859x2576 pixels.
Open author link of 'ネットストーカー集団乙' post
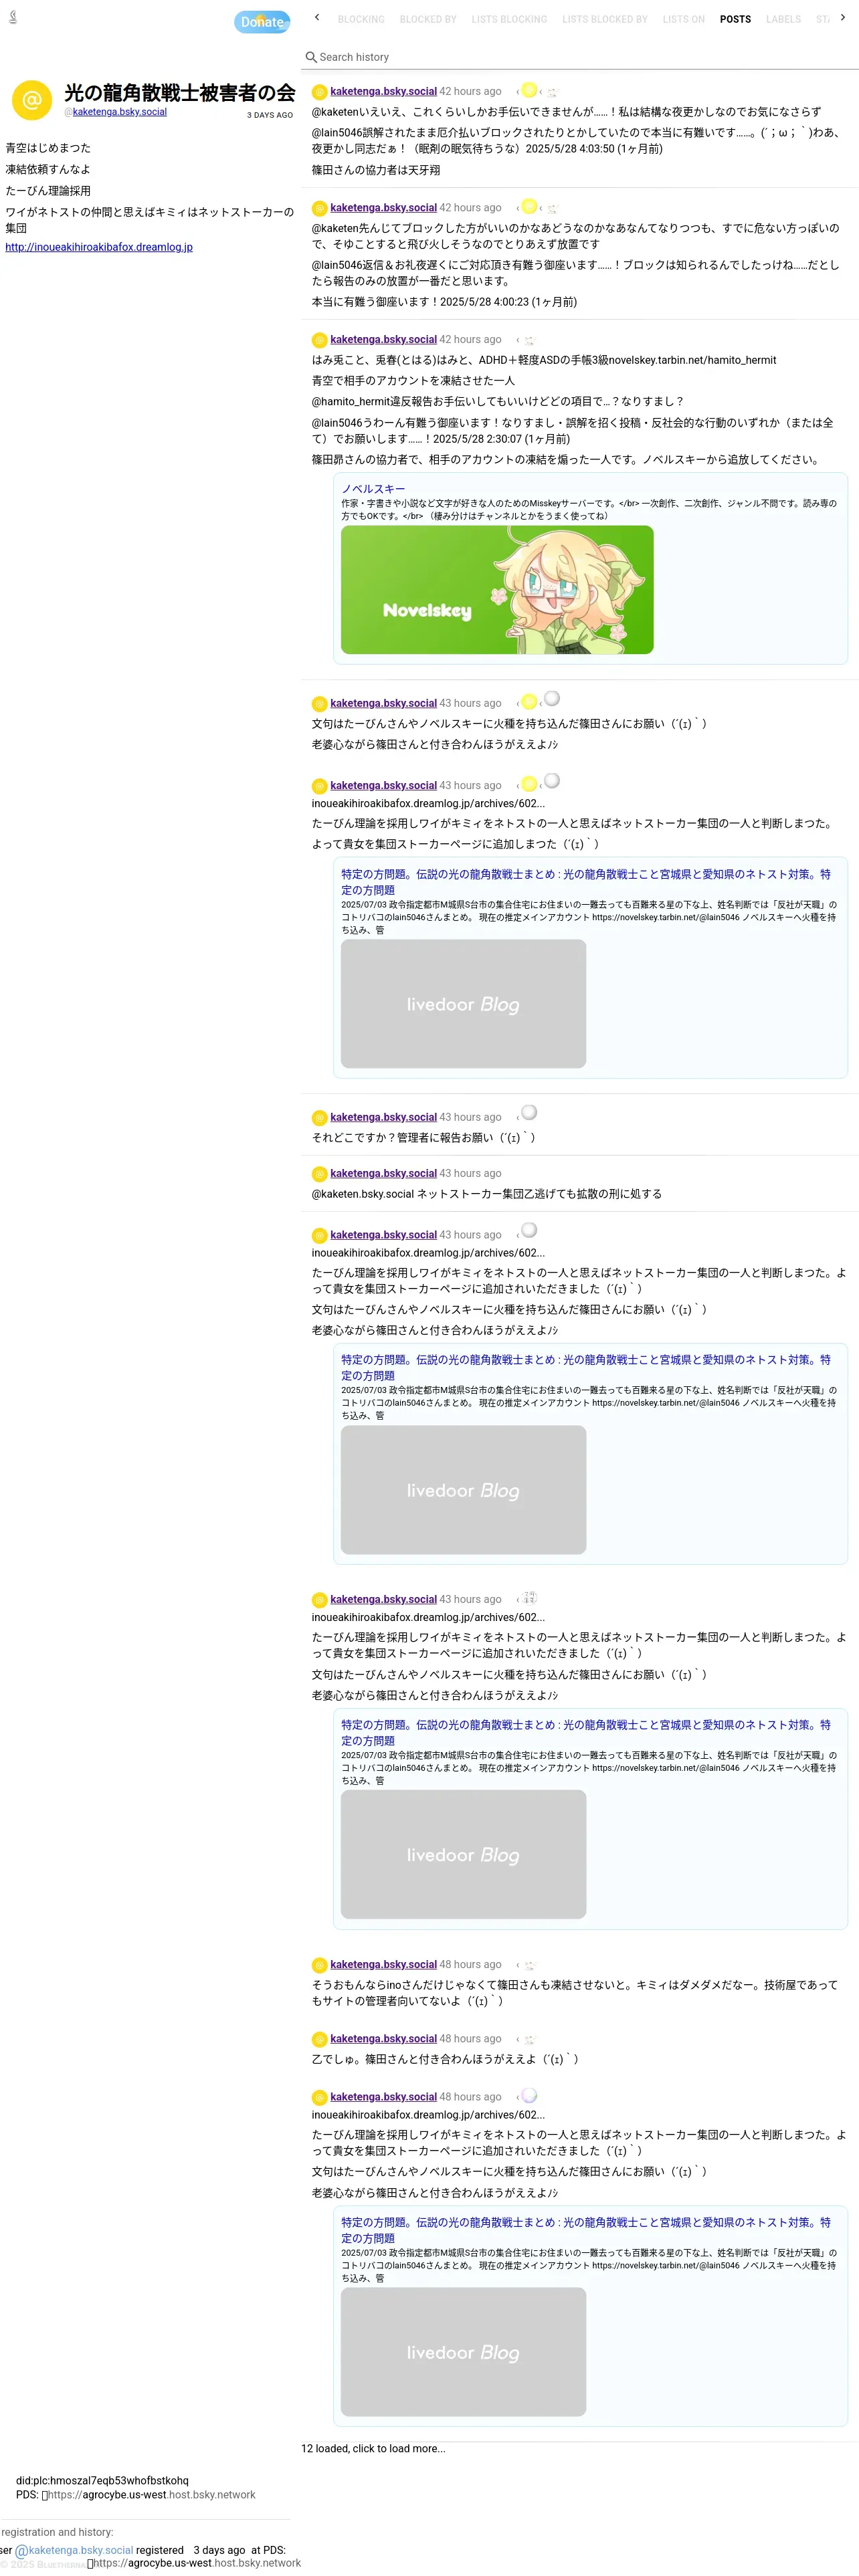pyautogui.click(x=383, y=1173)
